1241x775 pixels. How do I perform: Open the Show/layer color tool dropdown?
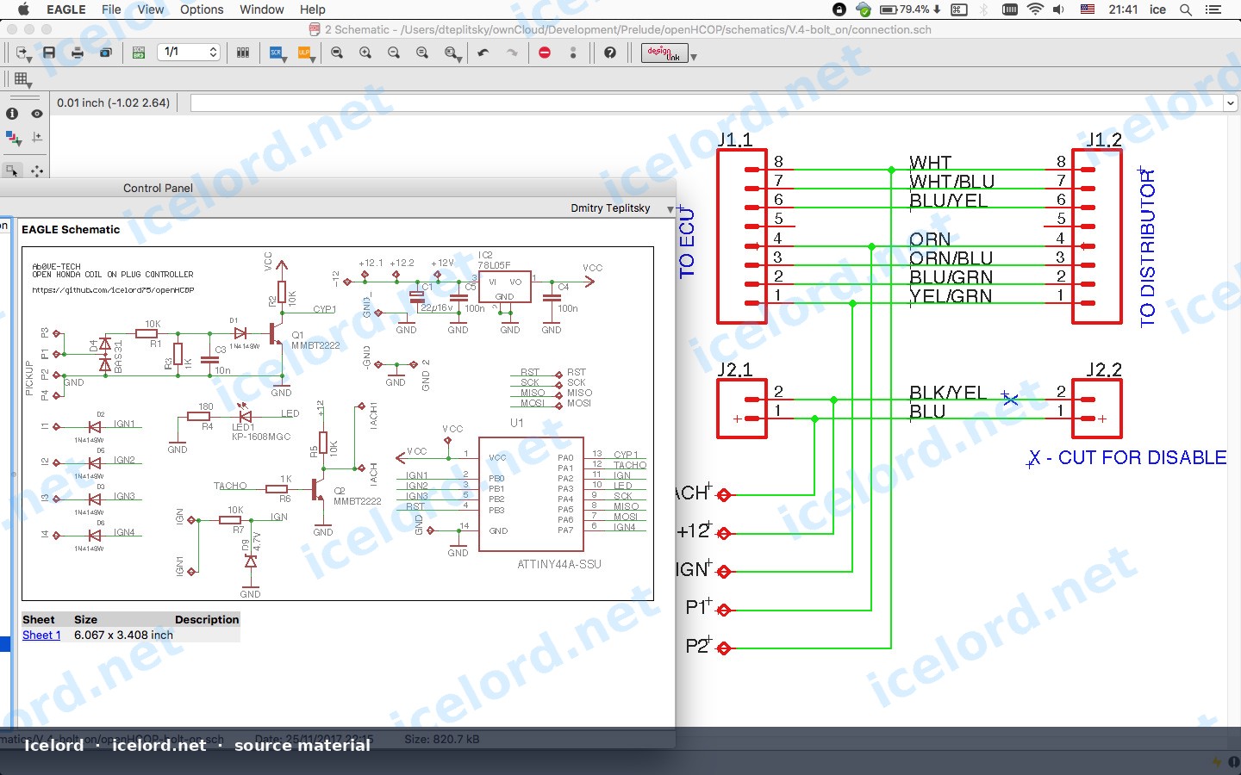13,138
